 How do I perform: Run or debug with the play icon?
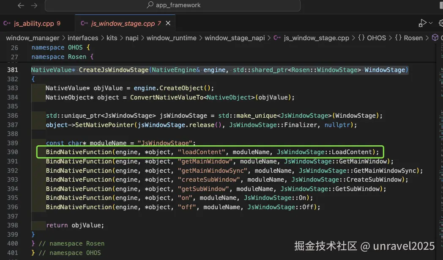(422, 23)
